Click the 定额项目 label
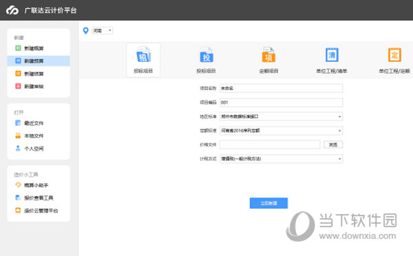This screenshot has height=256, width=413. [x=268, y=71]
